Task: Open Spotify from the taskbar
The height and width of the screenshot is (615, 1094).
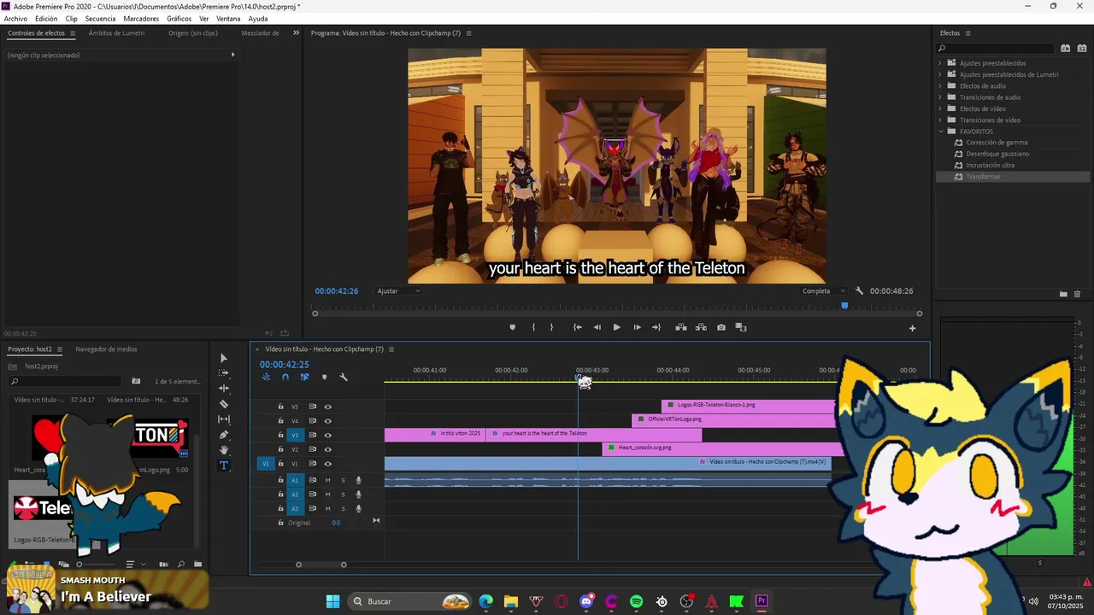Action: [x=636, y=601]
